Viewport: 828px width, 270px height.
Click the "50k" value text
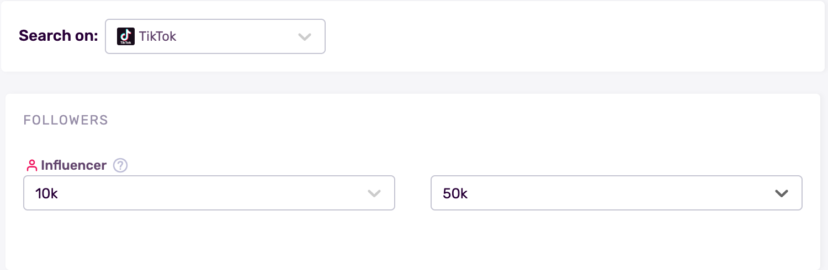click(455, 193)
